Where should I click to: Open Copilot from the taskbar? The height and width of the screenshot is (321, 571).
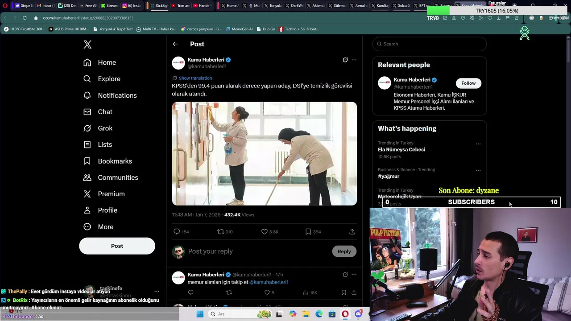pos(293,314)
